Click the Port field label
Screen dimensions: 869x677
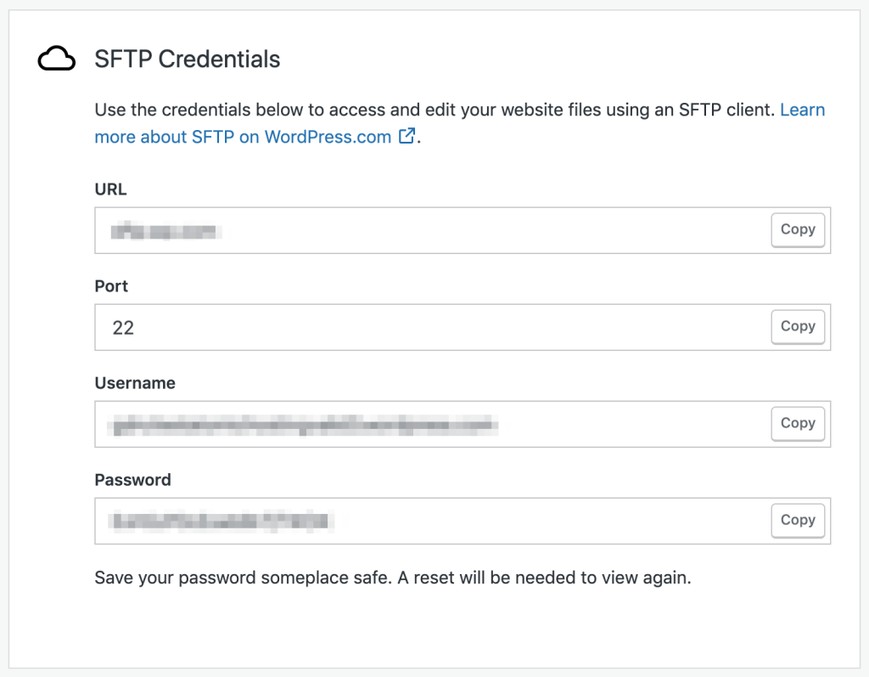(x=111, y=286)
